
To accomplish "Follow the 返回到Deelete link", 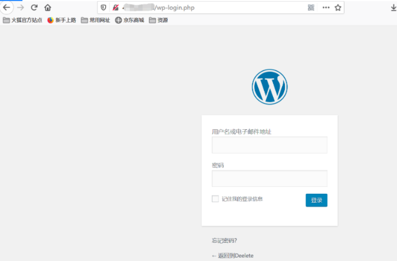I will tap(232, 256).
